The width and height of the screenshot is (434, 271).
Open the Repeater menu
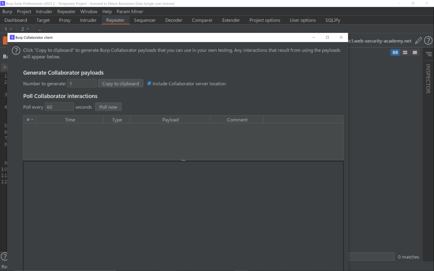pyautogui.click(x=67, y=12)
